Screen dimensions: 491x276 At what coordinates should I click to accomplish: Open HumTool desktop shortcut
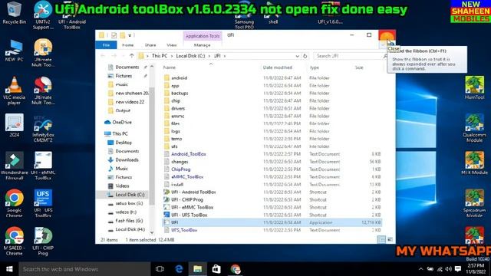(x=474, y=88)
